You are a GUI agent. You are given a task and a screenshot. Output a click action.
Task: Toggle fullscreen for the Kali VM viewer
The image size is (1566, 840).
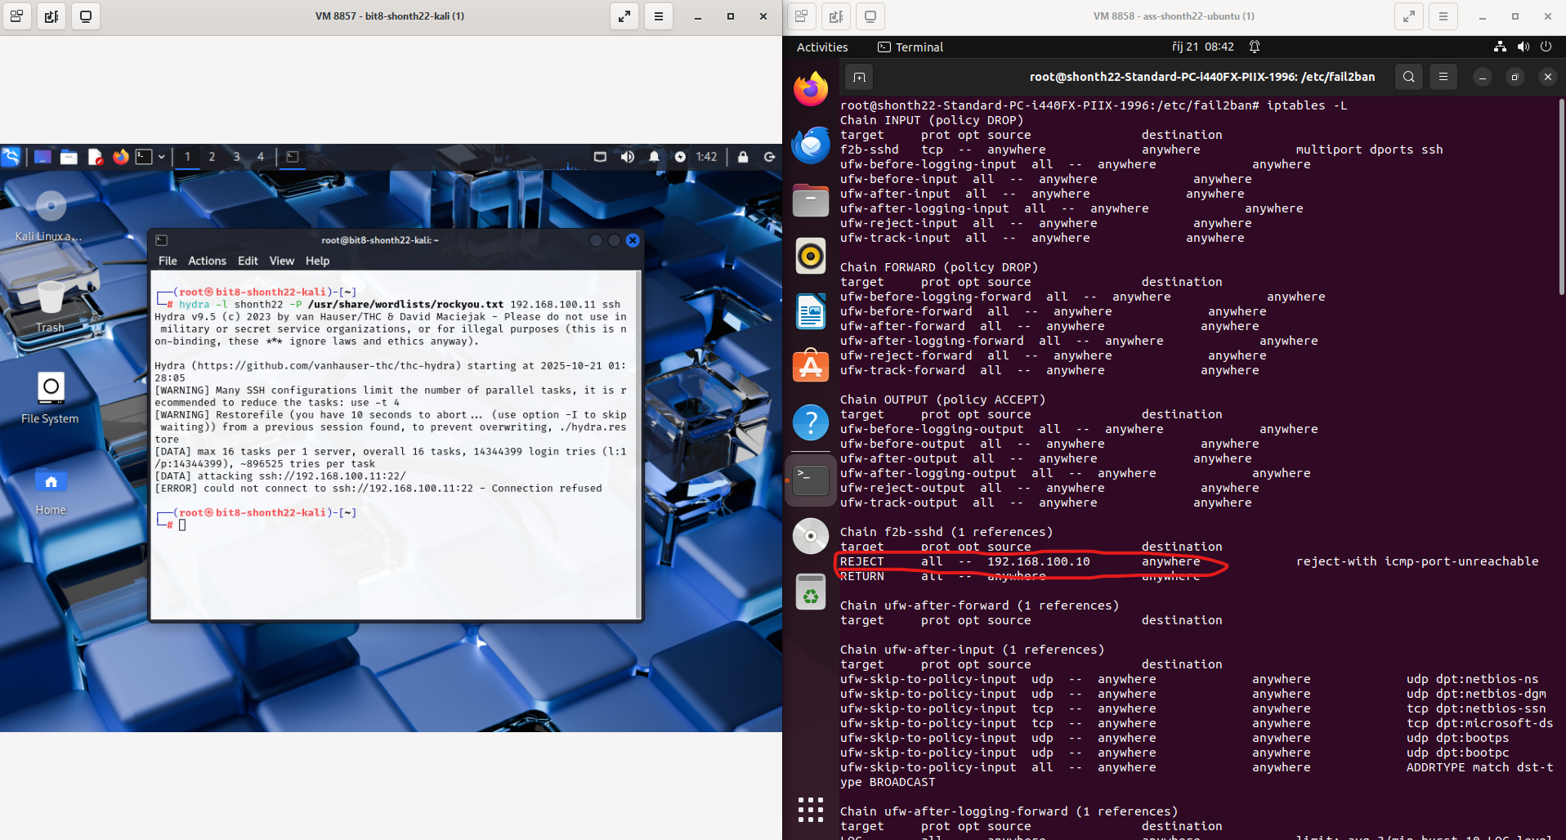(x=624, y=16)
